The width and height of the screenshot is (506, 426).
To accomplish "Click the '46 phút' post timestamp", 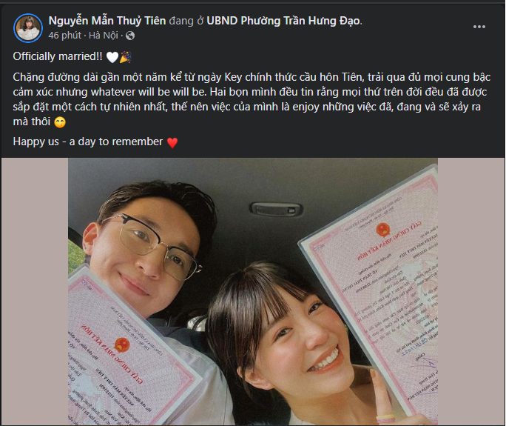I will [64, 36].
